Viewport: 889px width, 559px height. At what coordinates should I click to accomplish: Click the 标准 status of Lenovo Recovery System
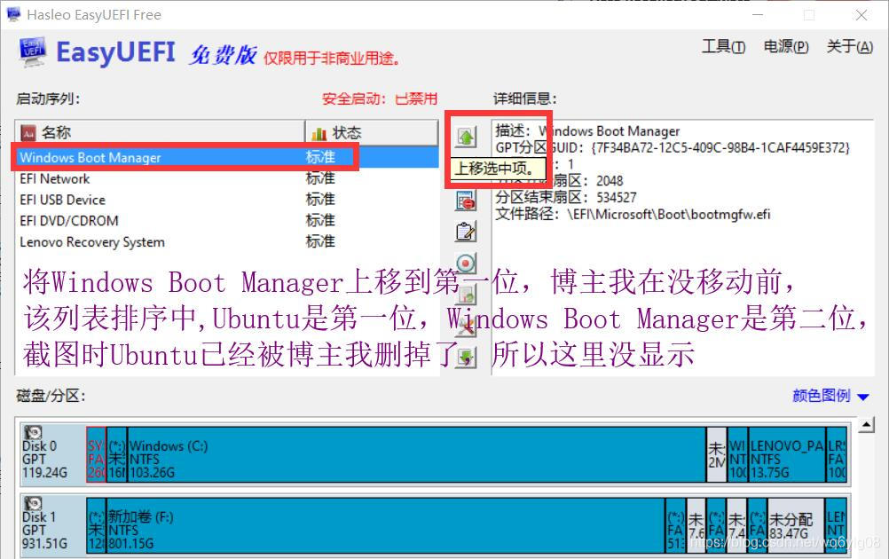tap(320, 242)
